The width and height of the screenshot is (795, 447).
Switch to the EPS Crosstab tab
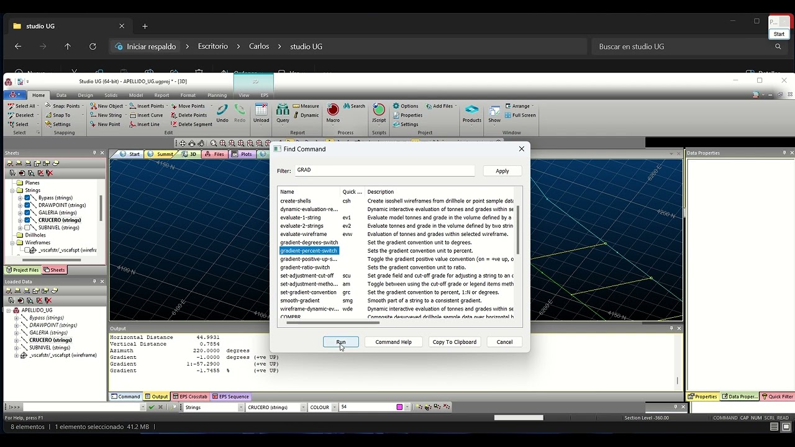click(x=190, y=397)
